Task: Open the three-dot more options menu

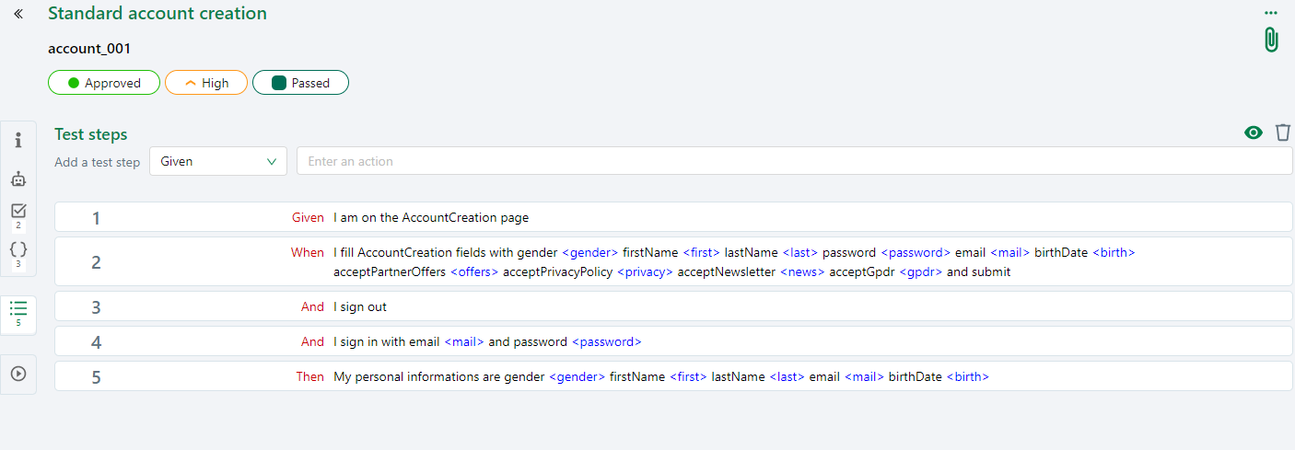Action: point(1271,13)
